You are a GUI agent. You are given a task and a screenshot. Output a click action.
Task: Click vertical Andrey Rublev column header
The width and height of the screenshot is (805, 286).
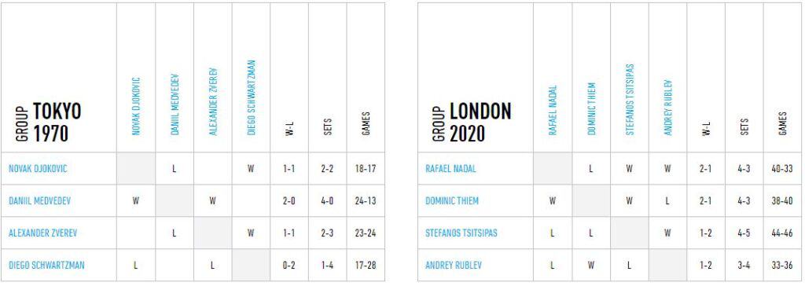tap(668, 108)
